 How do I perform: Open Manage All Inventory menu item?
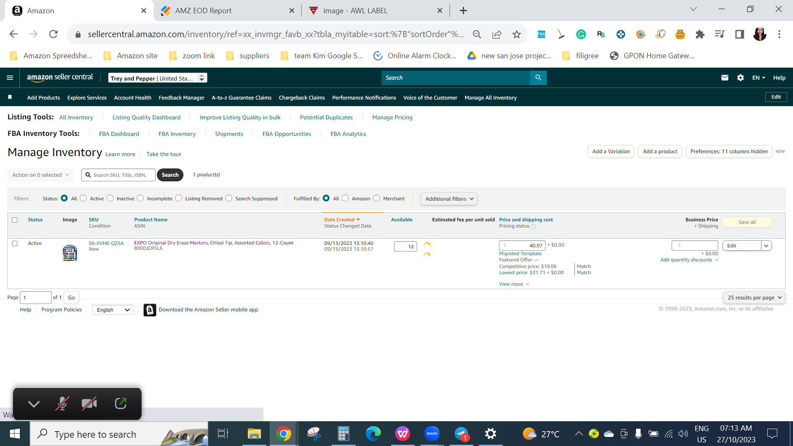click(x=491, y=97)
